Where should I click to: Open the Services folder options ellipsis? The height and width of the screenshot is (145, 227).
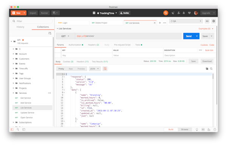click(50, 93)
